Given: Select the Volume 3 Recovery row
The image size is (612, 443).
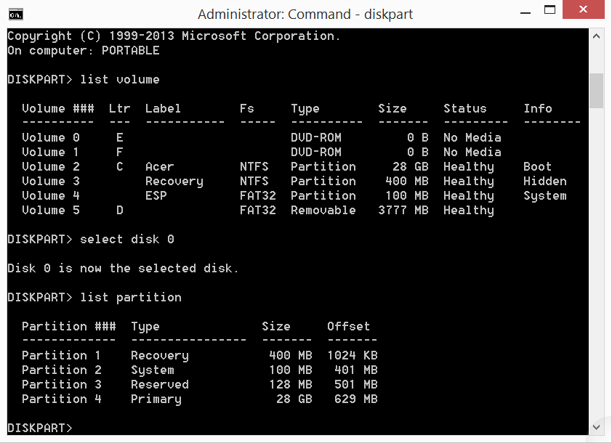Looking at the screenshot, I should 218,181.
